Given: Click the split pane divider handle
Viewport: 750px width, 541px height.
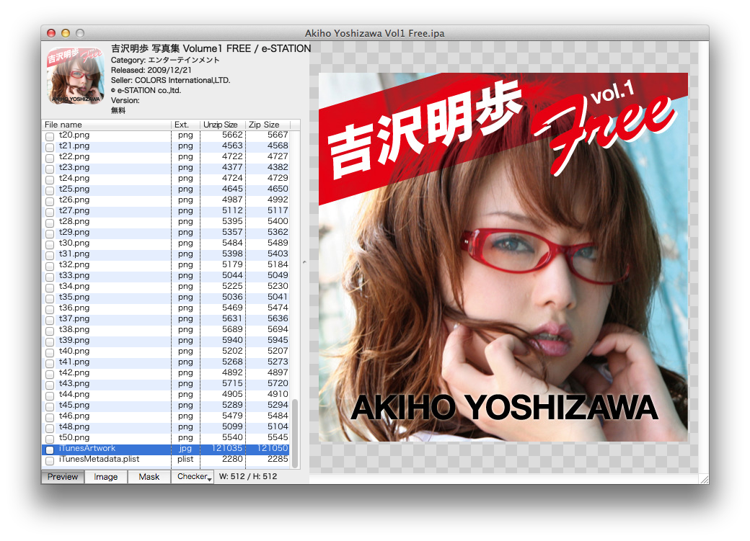Looking at the screenshot, I should click(304, 262).
